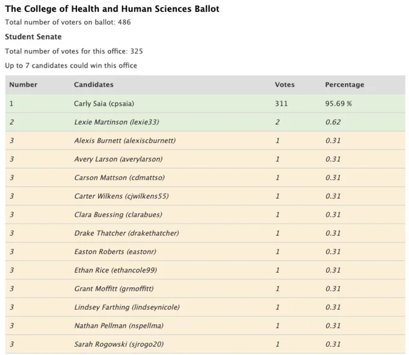Select Carson Mattson (cdmattso) row
The image size is (409, 355).
pos(205,178)
